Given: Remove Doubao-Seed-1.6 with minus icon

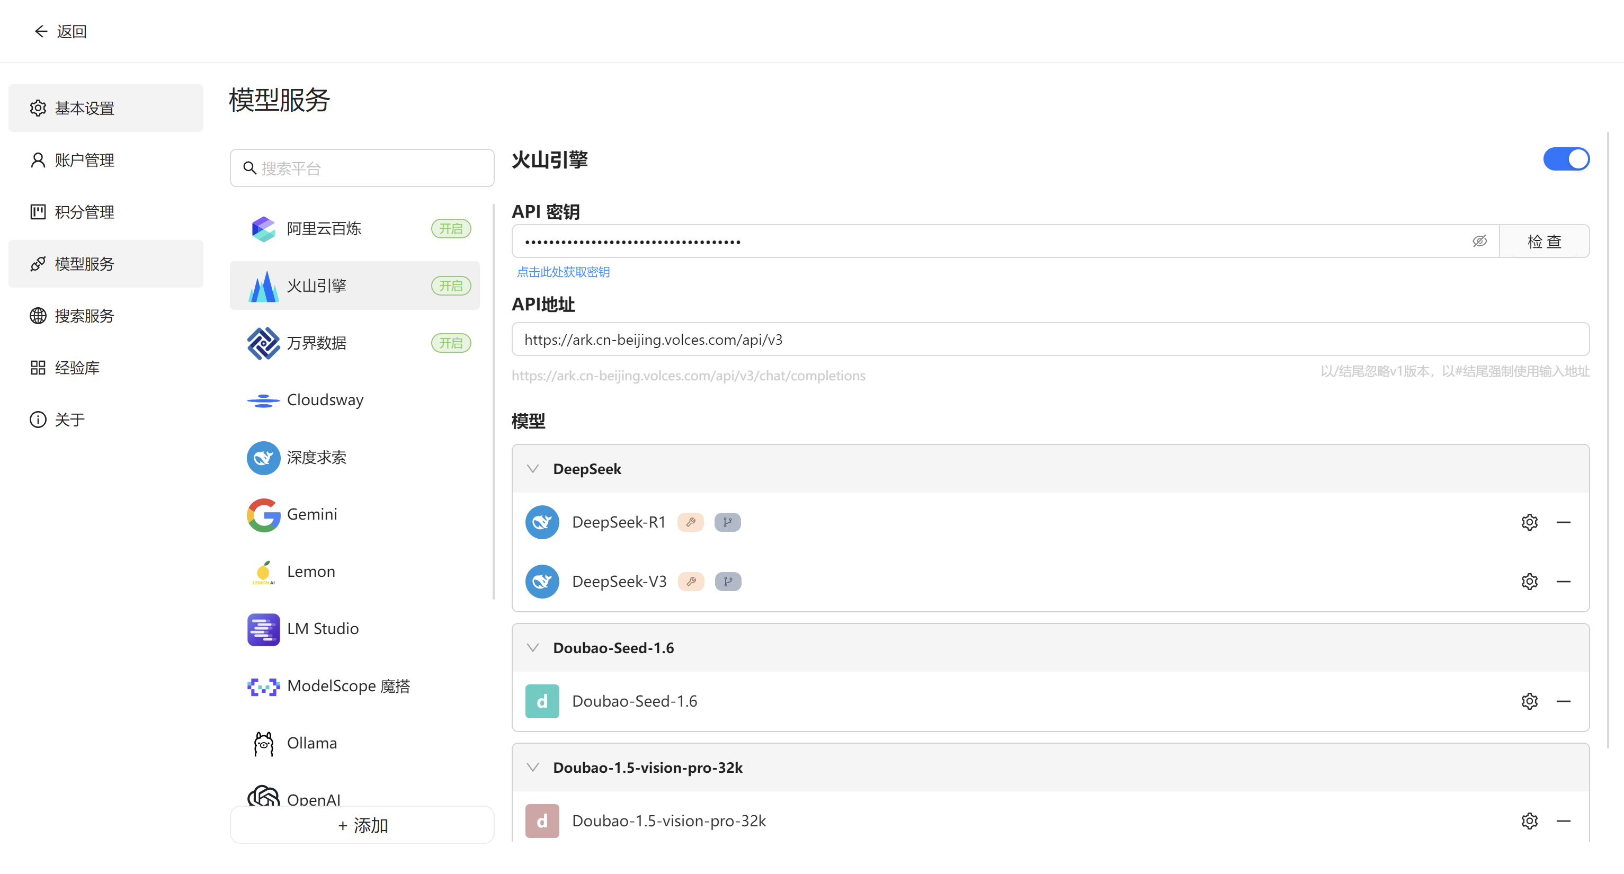Looking at the screenshot, I should click(1564, 701).
